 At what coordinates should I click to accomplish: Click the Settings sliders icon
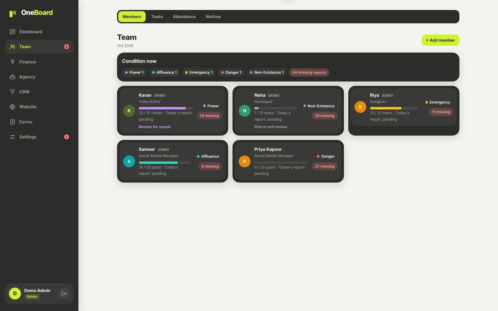coord(12,137)
